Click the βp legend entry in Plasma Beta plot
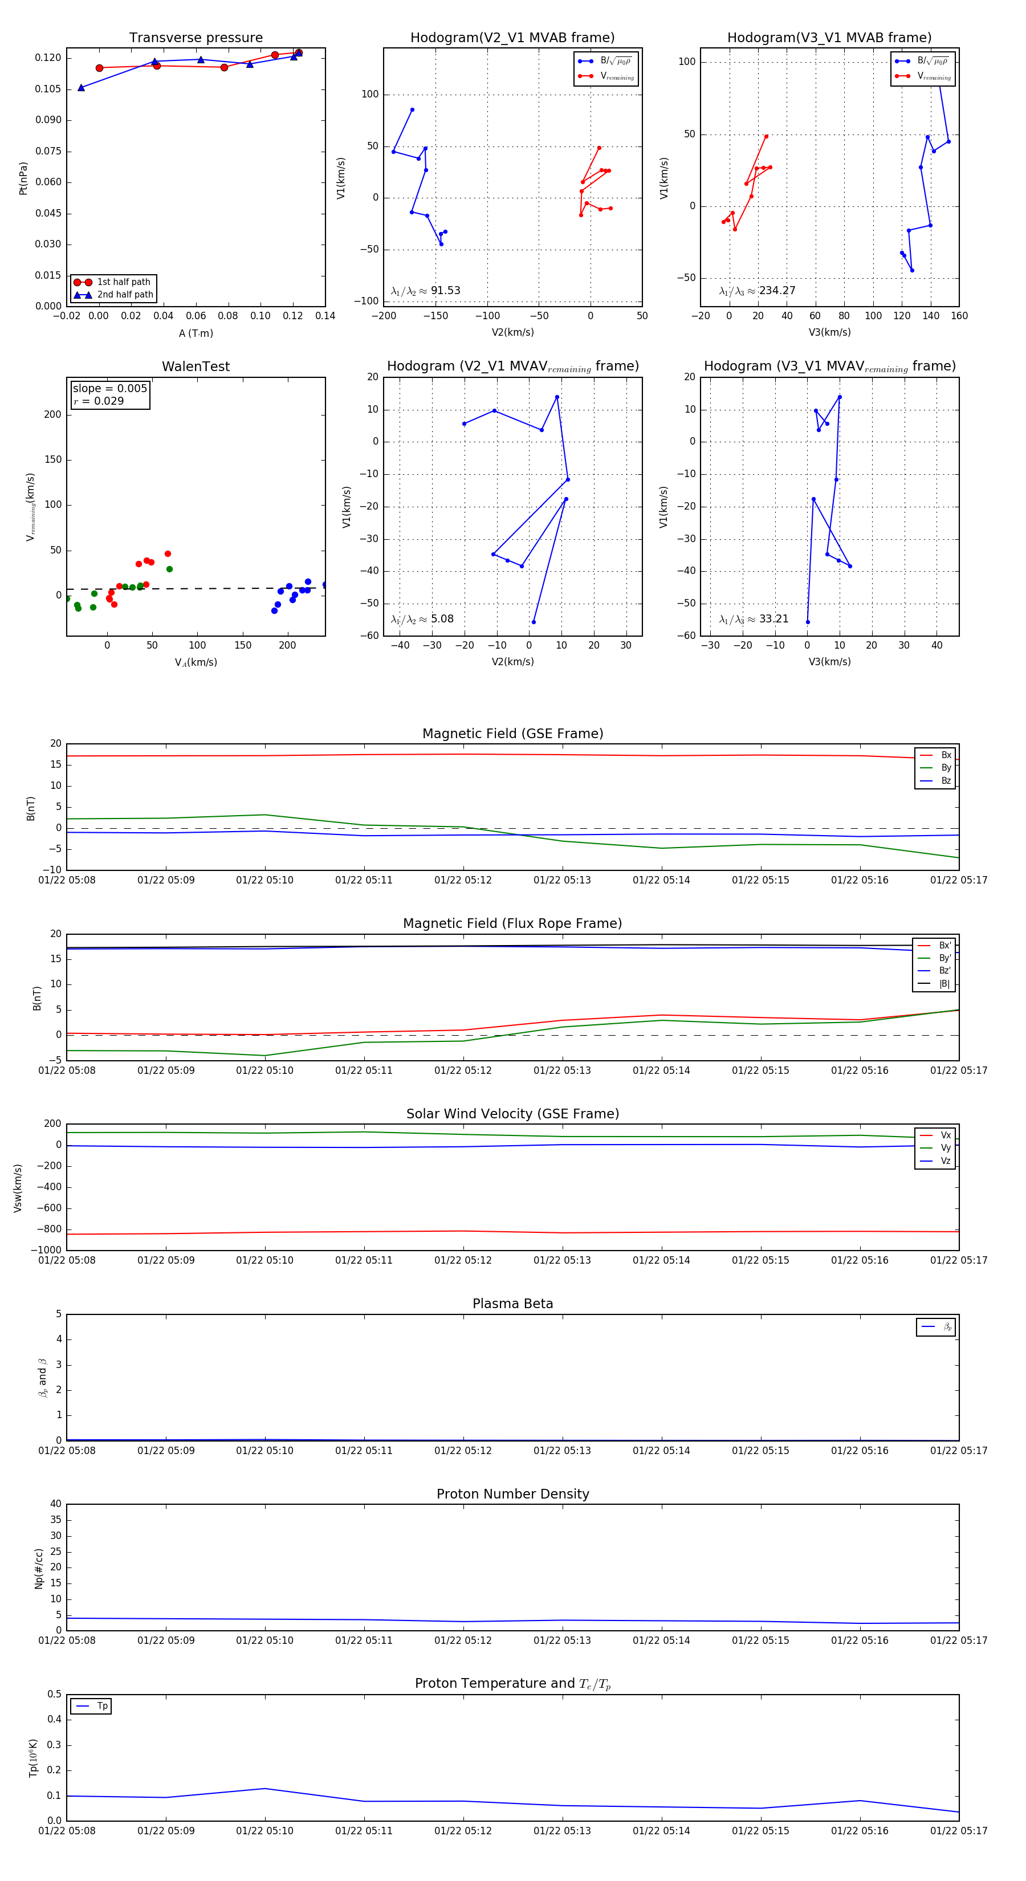 pos(936,1327)
